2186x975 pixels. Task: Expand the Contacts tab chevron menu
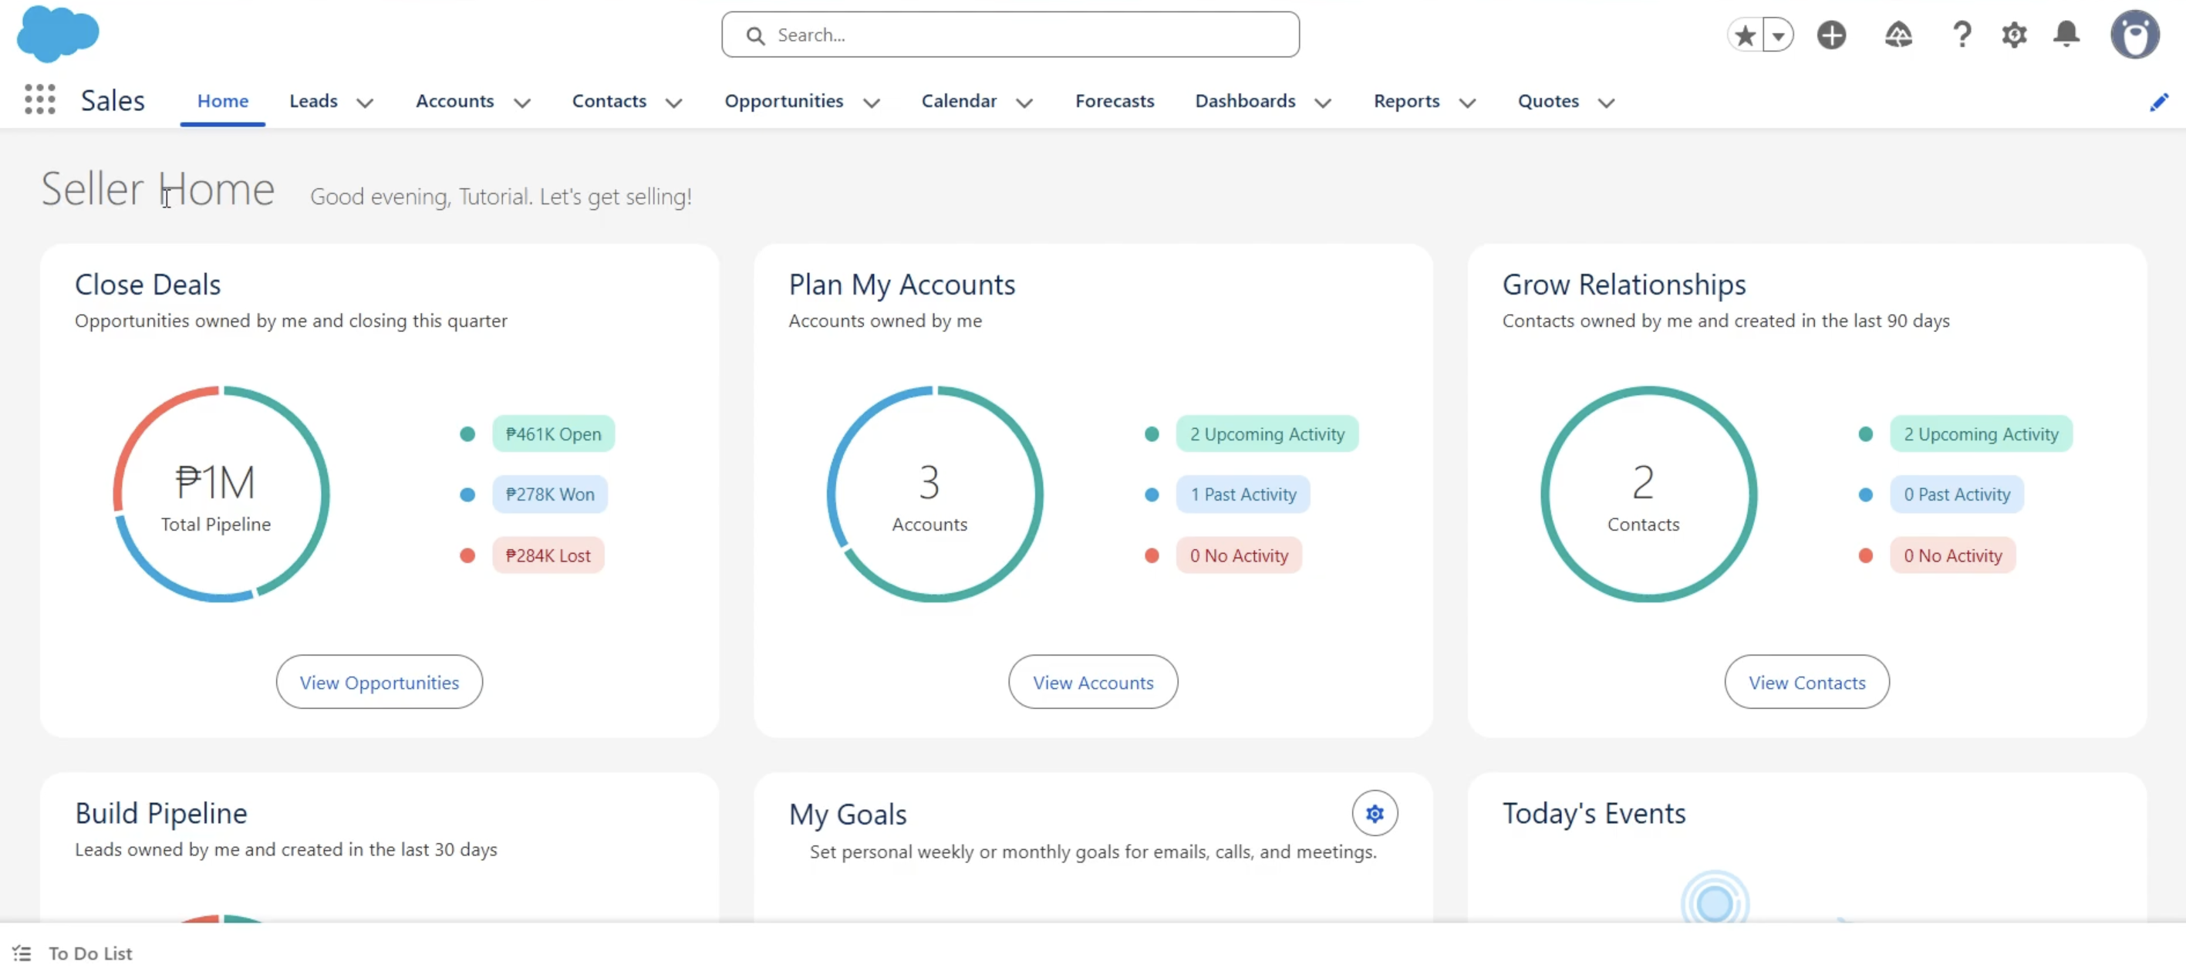tap(674, 103)
